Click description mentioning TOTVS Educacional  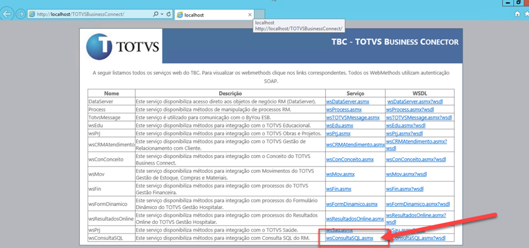coord(223,126)
